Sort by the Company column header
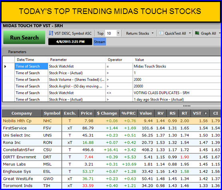The image size is (222, 190). click(x=22, y=114)
